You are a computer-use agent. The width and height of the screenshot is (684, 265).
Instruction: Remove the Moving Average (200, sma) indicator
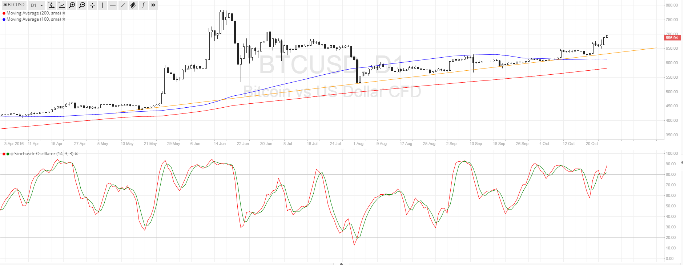(64, 13)
